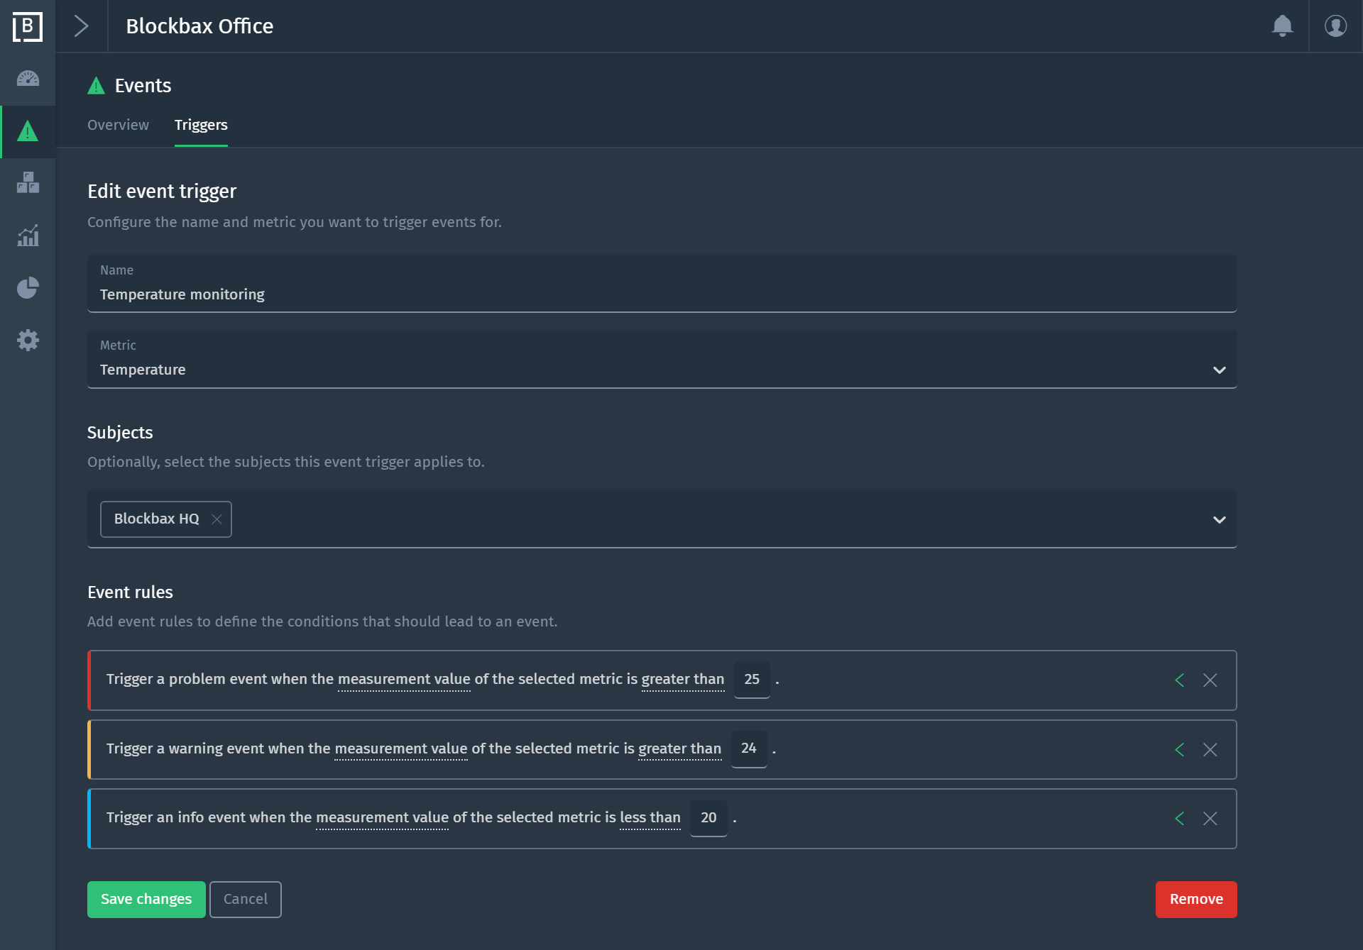This screenshot has width=1363, height=950.
Task: Open the subjects blocks icon in sidebar
Action: 28,183
